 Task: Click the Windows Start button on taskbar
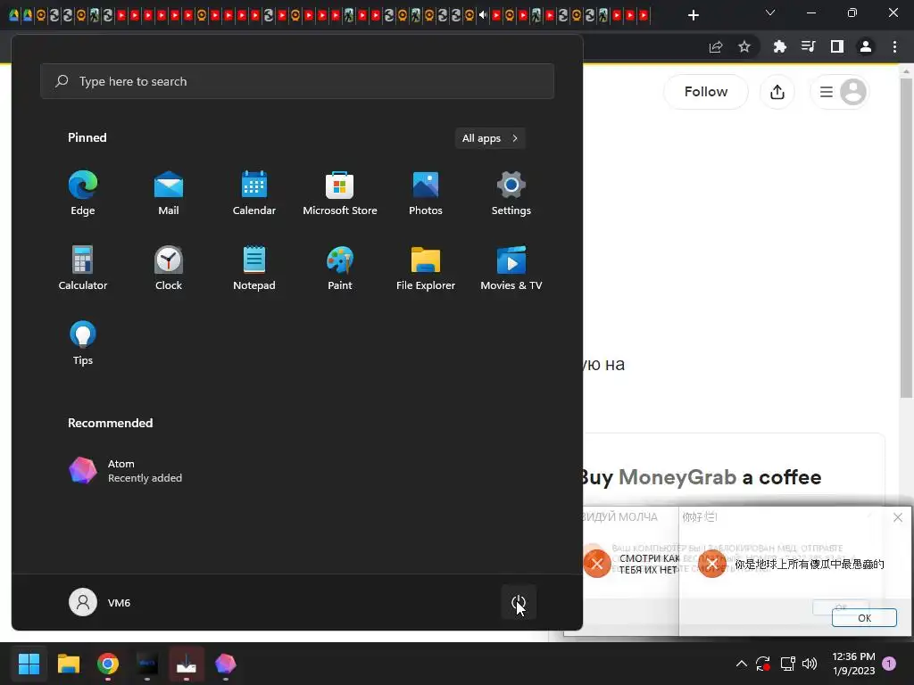29,664
